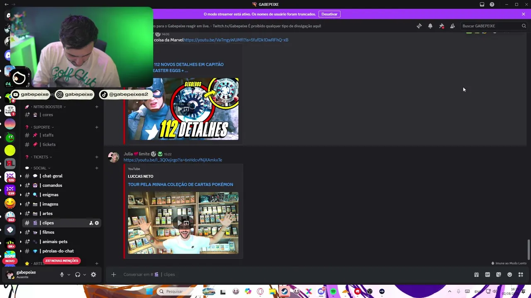Open user settings gear icon
531x298 pixels.
(x=93, y=274)
